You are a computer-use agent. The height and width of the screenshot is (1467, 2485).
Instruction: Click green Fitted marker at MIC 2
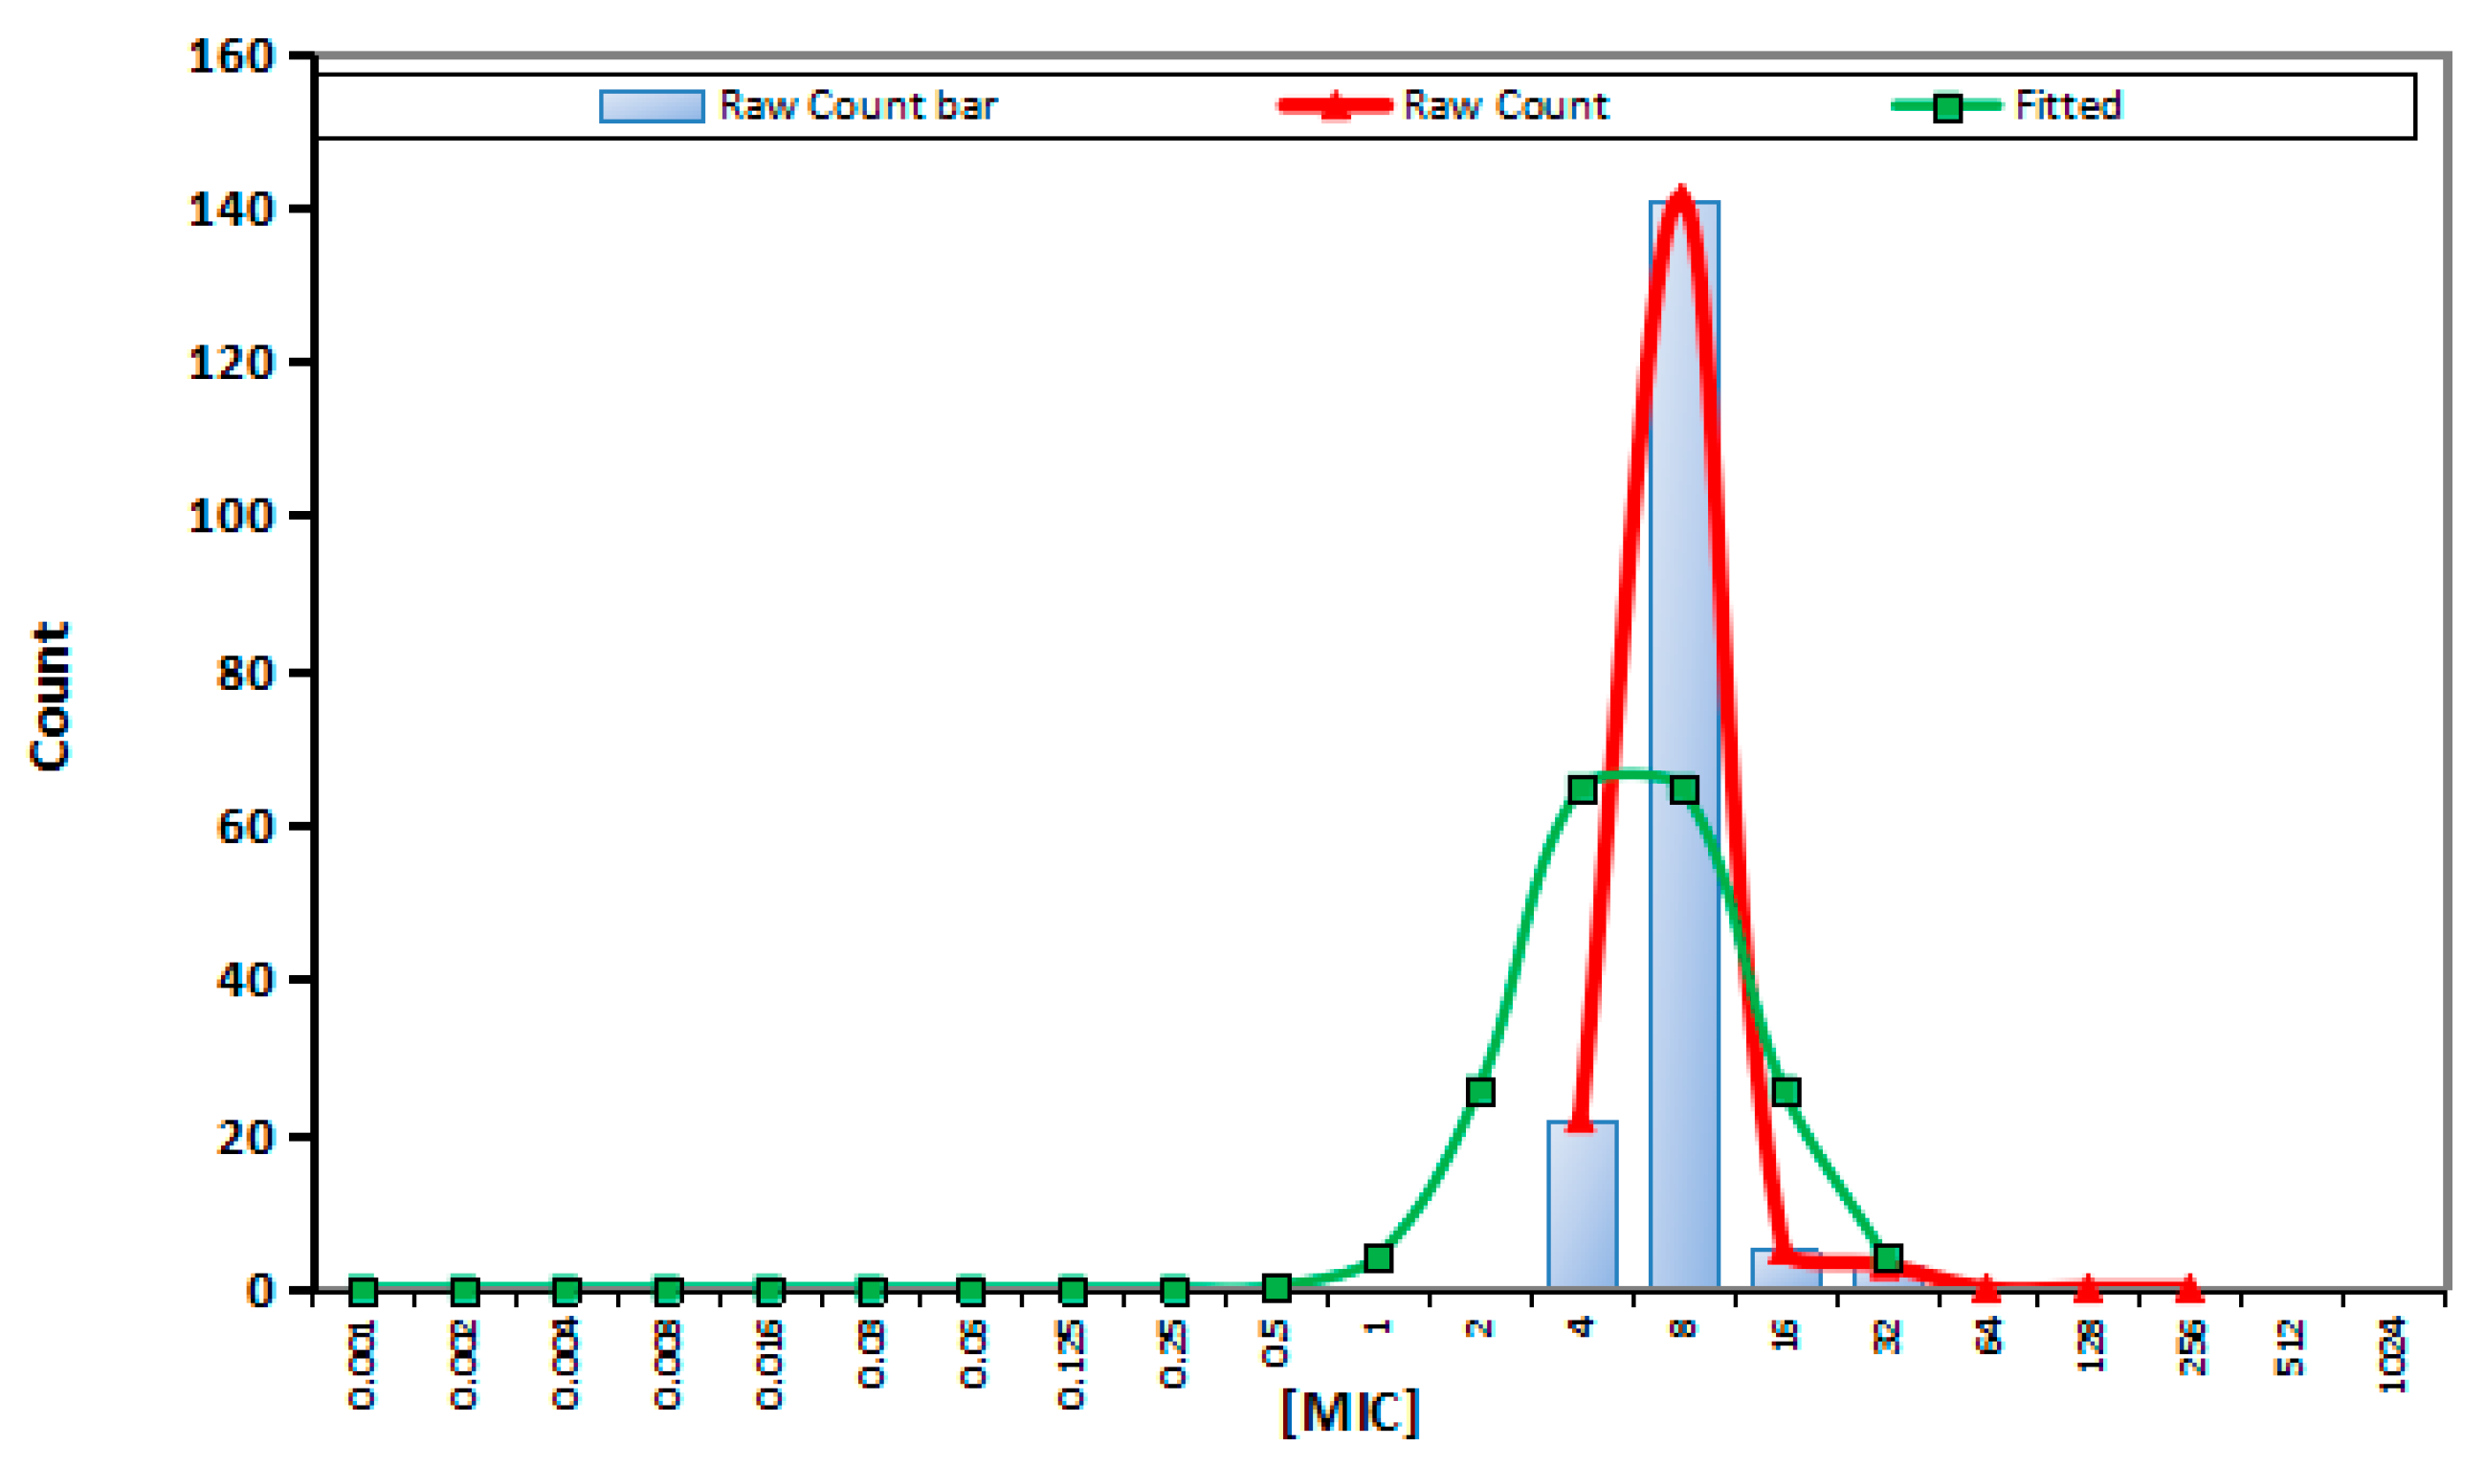click(x=1479, y=1091)
